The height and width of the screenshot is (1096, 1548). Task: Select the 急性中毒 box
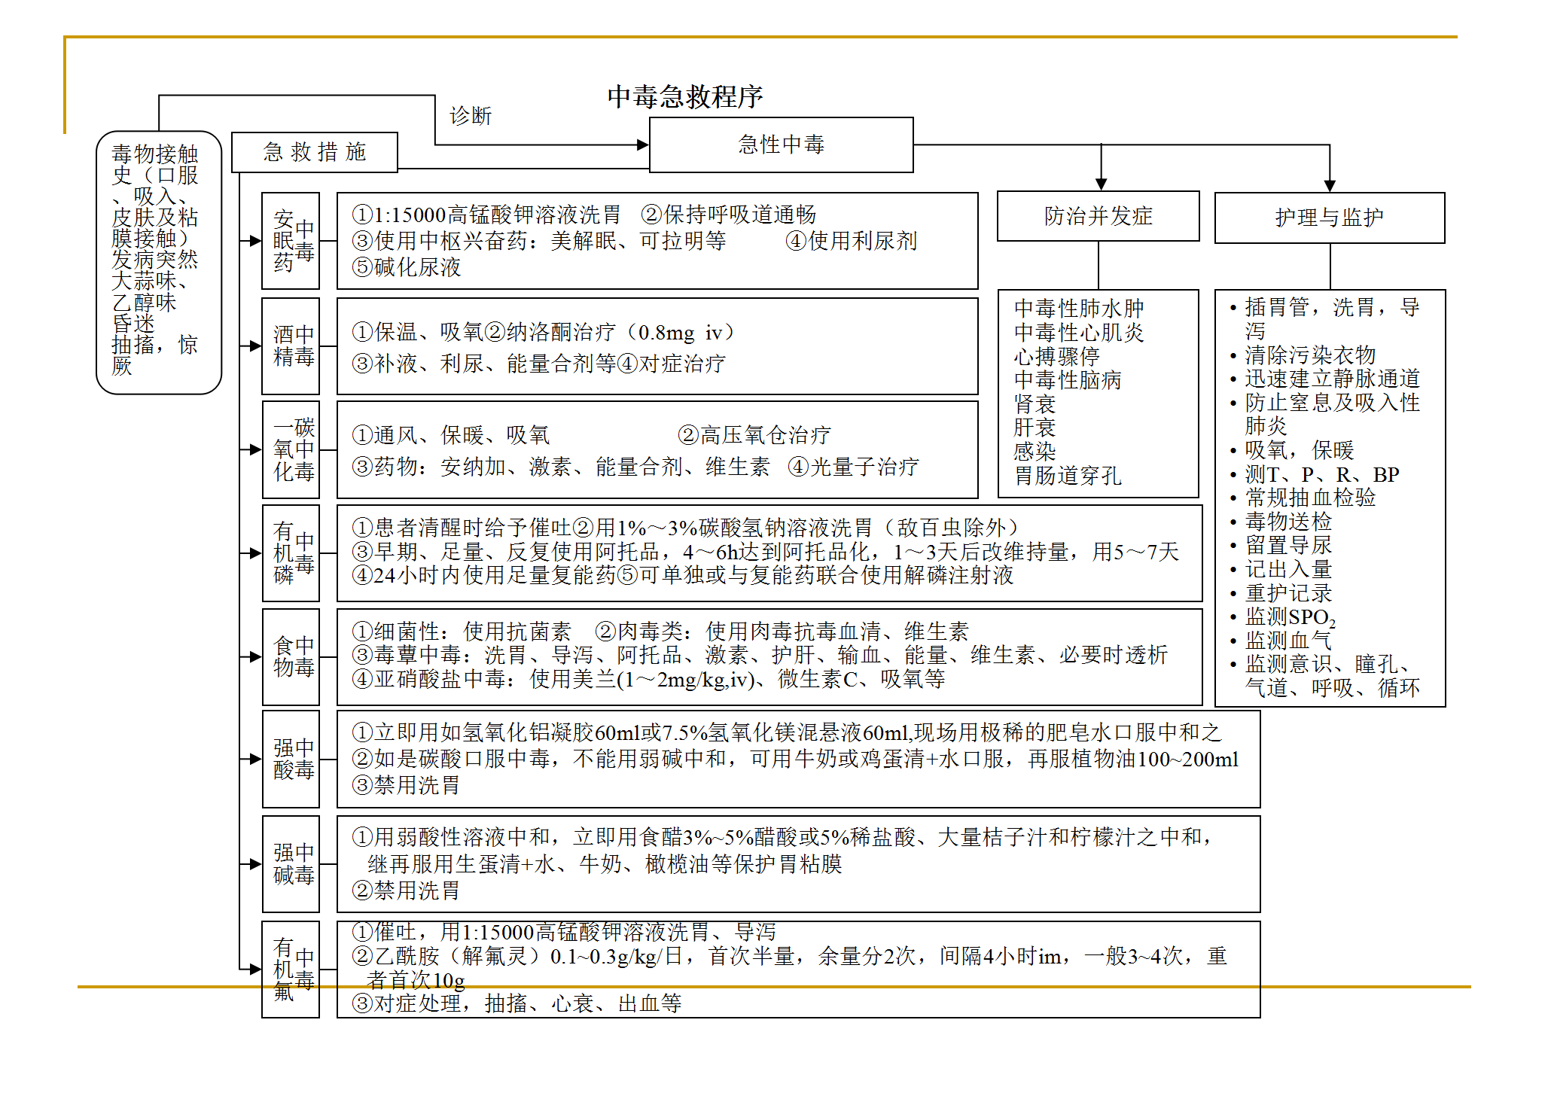[x=782, y=145]
